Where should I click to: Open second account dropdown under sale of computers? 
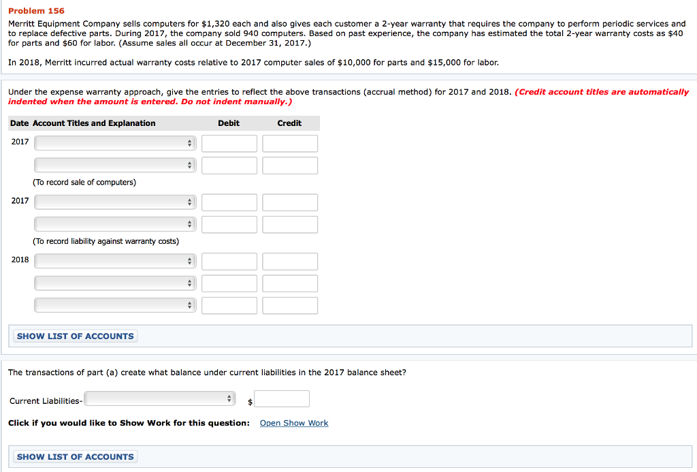click(x=115, y=166)
